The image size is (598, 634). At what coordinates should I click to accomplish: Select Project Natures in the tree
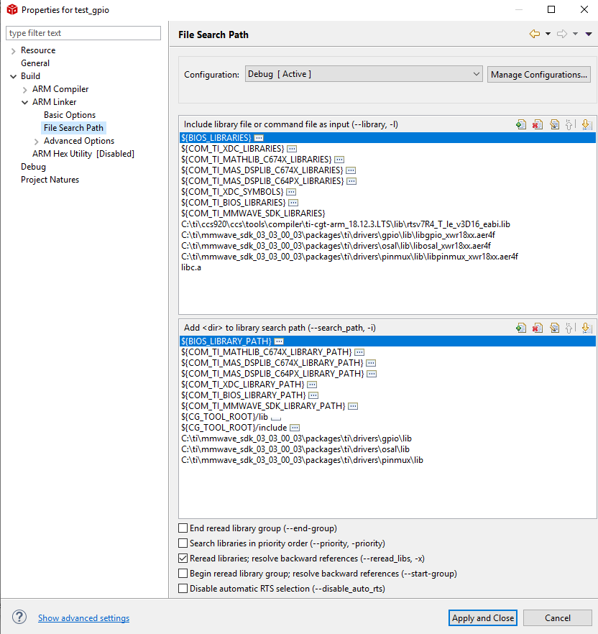click(50, 180)
